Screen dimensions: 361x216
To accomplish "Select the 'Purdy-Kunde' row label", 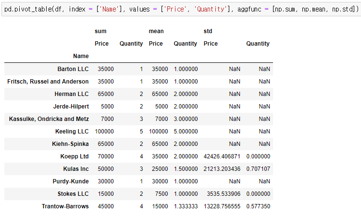I will click(71, 181).
